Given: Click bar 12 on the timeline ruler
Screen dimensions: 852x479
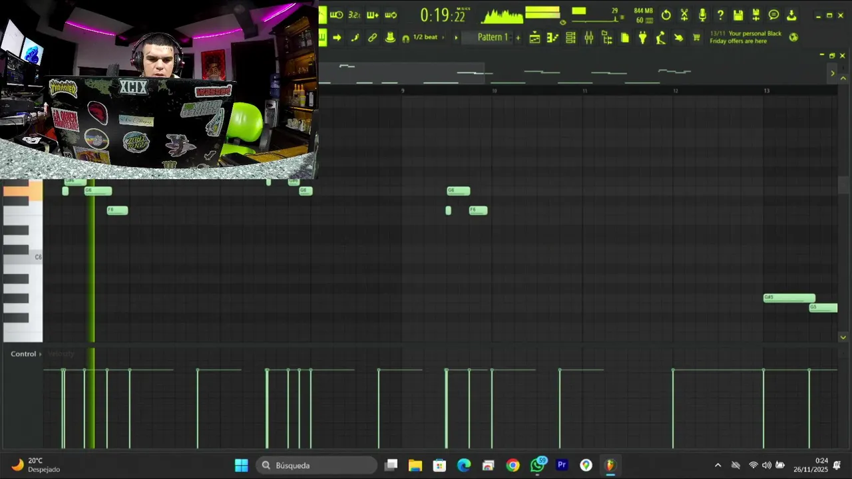Looking at the screenshot, I should click(676, 90).
